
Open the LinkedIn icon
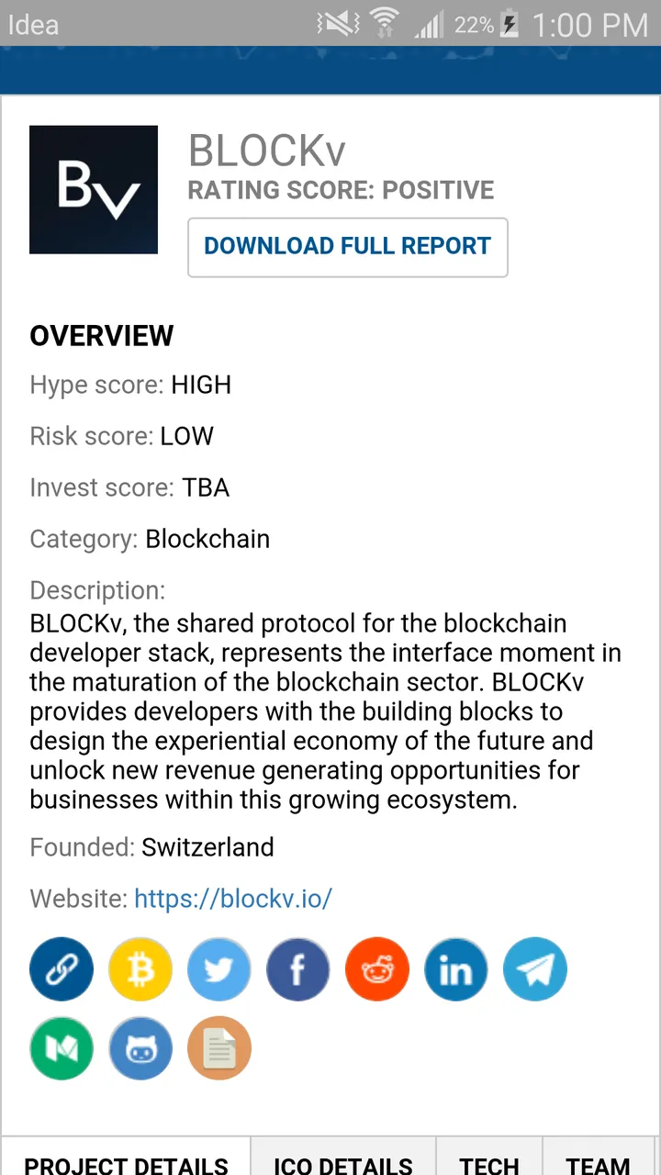coord(456,968)
